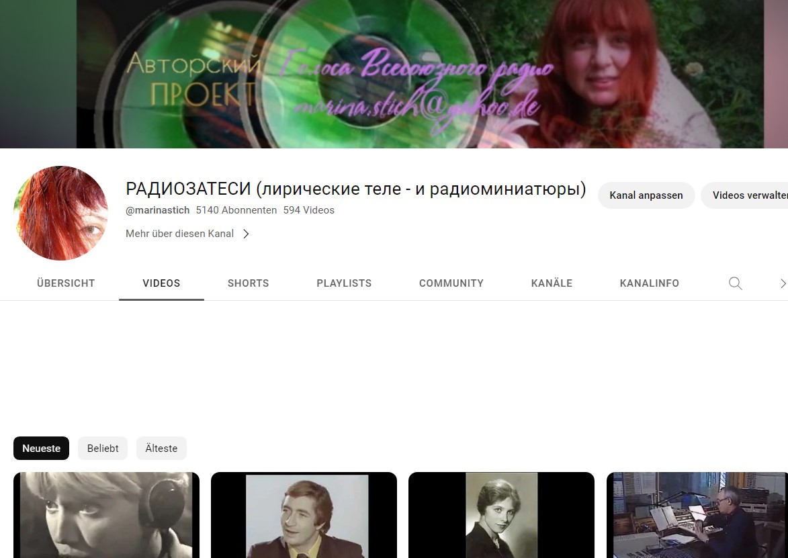788x558 pixels.
Task: Switch to the ÜBERSICHT tab
Action: [x=65, y=283]
